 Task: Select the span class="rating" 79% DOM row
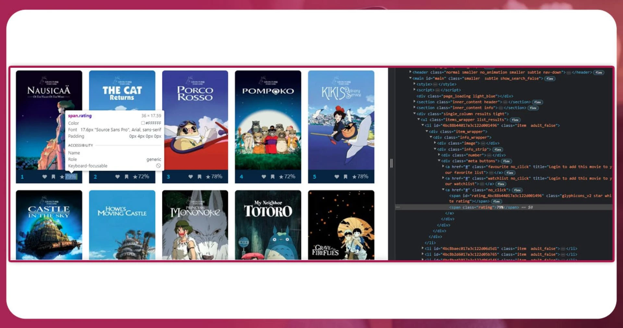tap(504, 207)
